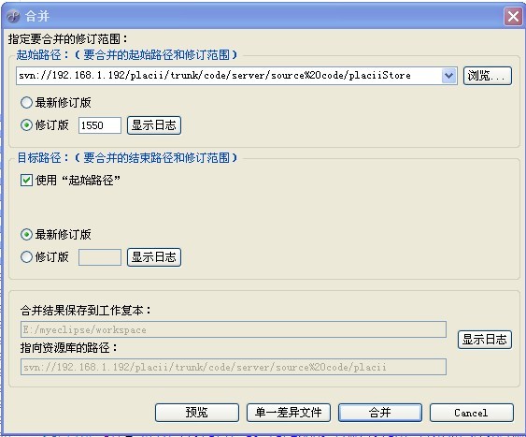This screenshot has height=437, width=526.
Task: Click the 合并 merge button
Action: tap(380, 413)
